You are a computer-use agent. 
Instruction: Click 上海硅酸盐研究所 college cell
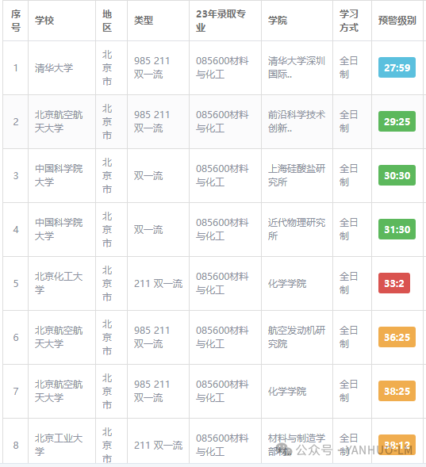297,175
